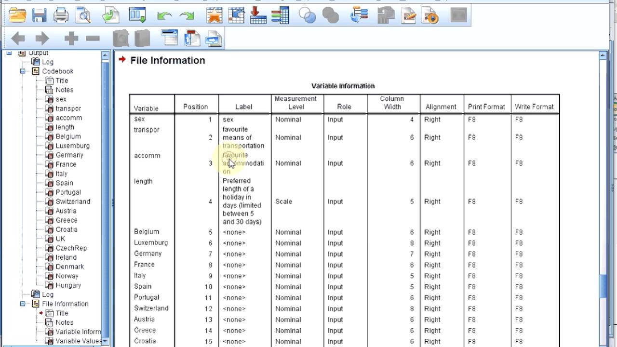Open a file with the folder icon
Viewport: 617px width, 347px height.
coord(17,15)
